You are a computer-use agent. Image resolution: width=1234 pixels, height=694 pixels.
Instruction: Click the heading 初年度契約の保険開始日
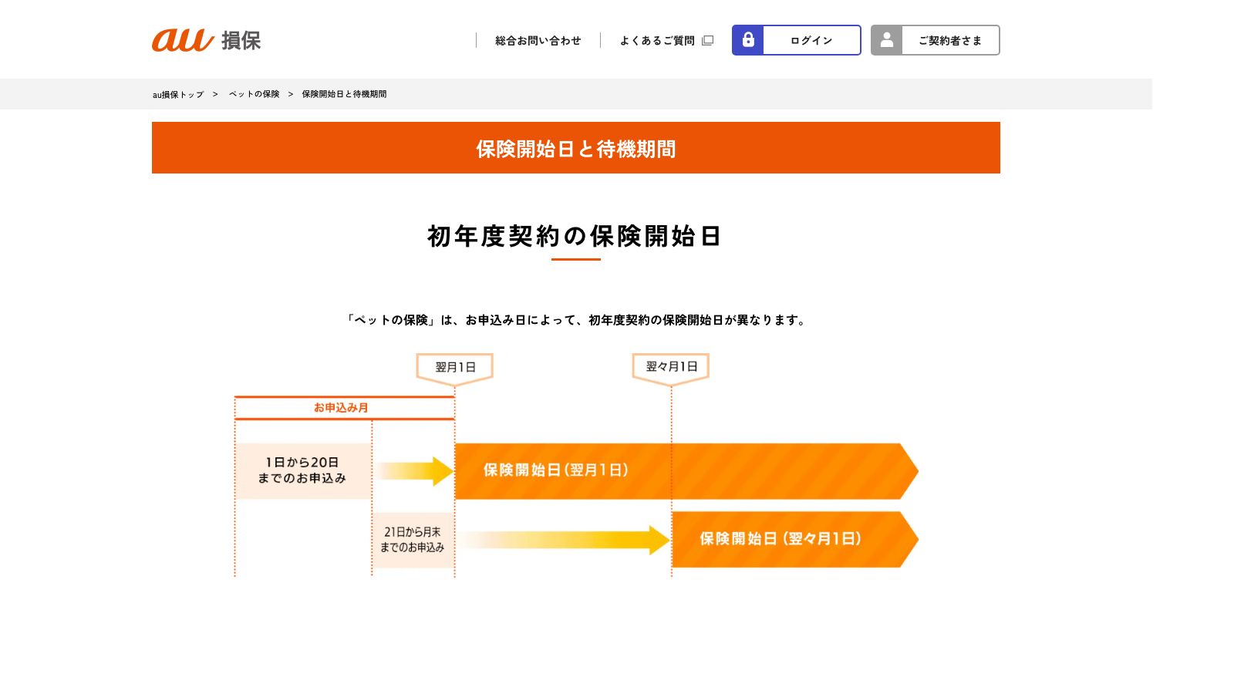pyautogui.click(x=575, y=236)
